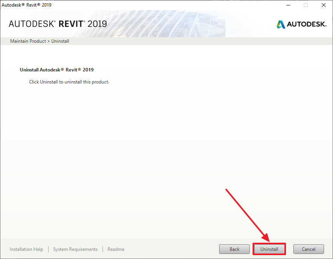View the System Requirements

[75, 249]
